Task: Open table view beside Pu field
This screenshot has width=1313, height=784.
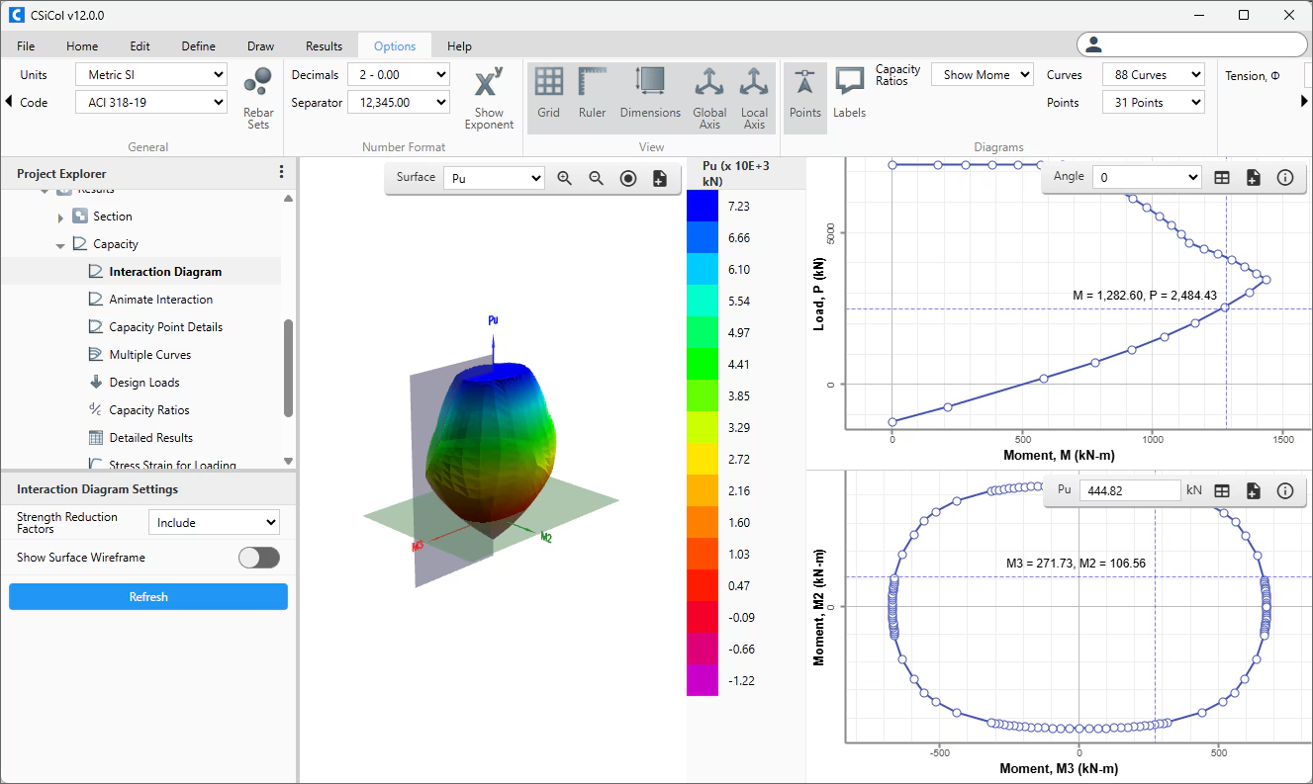Action: (1222, 490)
